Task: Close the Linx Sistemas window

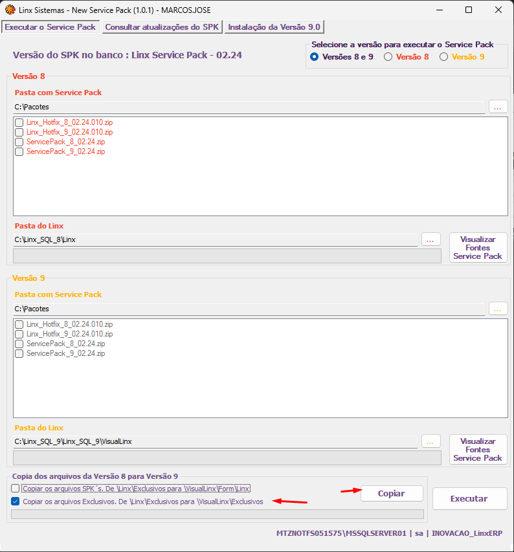Action: 498,10
